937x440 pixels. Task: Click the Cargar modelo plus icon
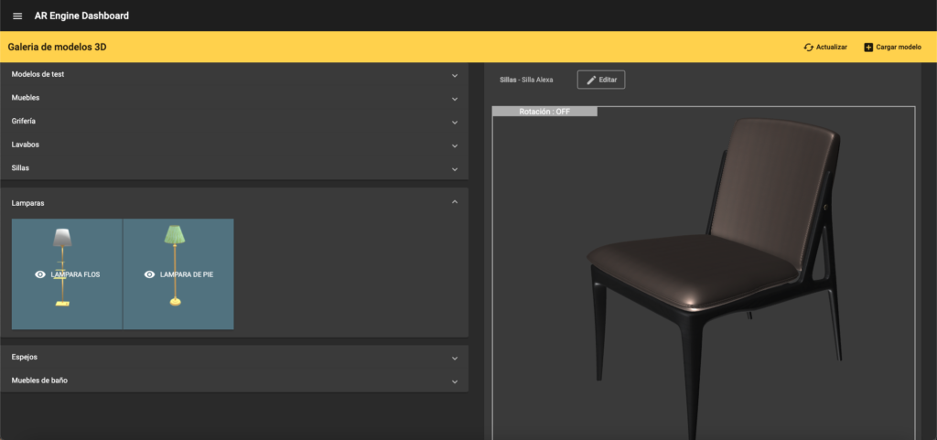[x=868, y=48]
